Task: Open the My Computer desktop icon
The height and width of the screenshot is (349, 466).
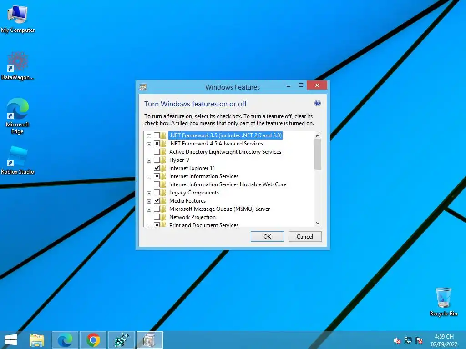Action: coord(18,18)
